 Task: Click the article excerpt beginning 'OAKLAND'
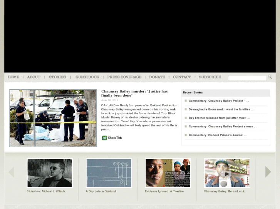click(x=139, y=117)
